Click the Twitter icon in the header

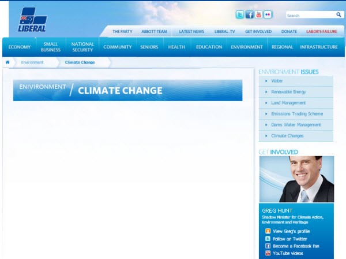click(239, 15)
